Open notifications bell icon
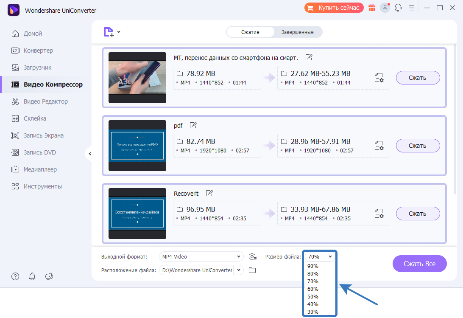The image size is (463, 318). point(32,276)
